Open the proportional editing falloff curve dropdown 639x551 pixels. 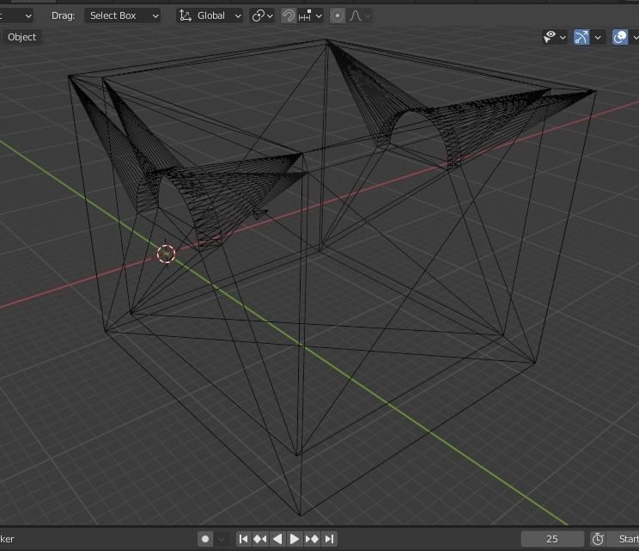click(x=360, y=16)
